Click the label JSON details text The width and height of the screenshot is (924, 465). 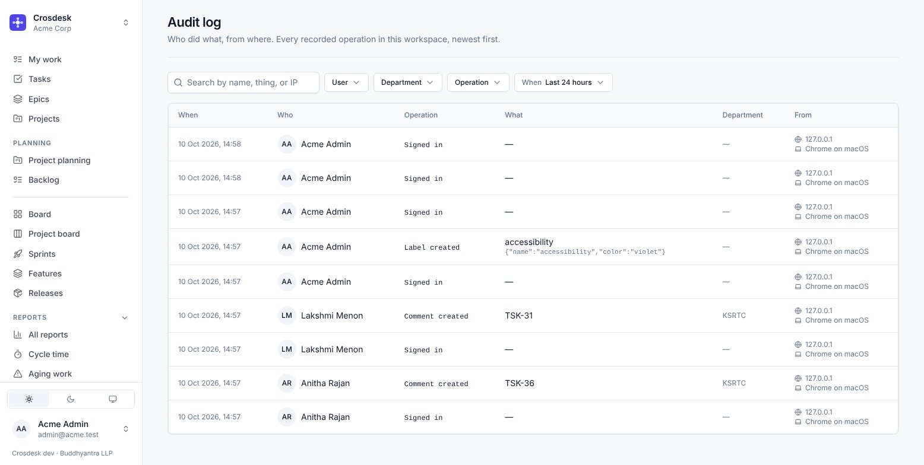585,252
